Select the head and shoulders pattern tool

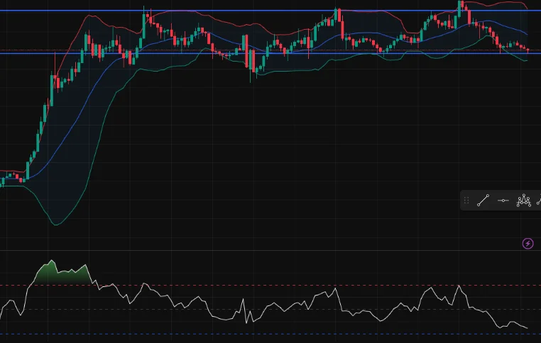click(x=523, y=200)
